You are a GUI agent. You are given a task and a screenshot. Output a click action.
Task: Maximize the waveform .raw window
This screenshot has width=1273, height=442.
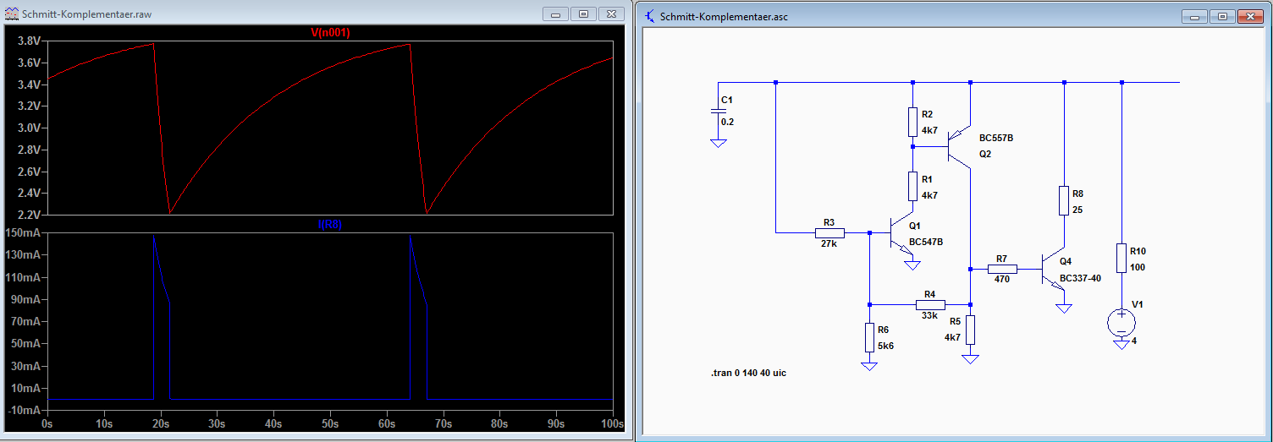tap(583, 14)
